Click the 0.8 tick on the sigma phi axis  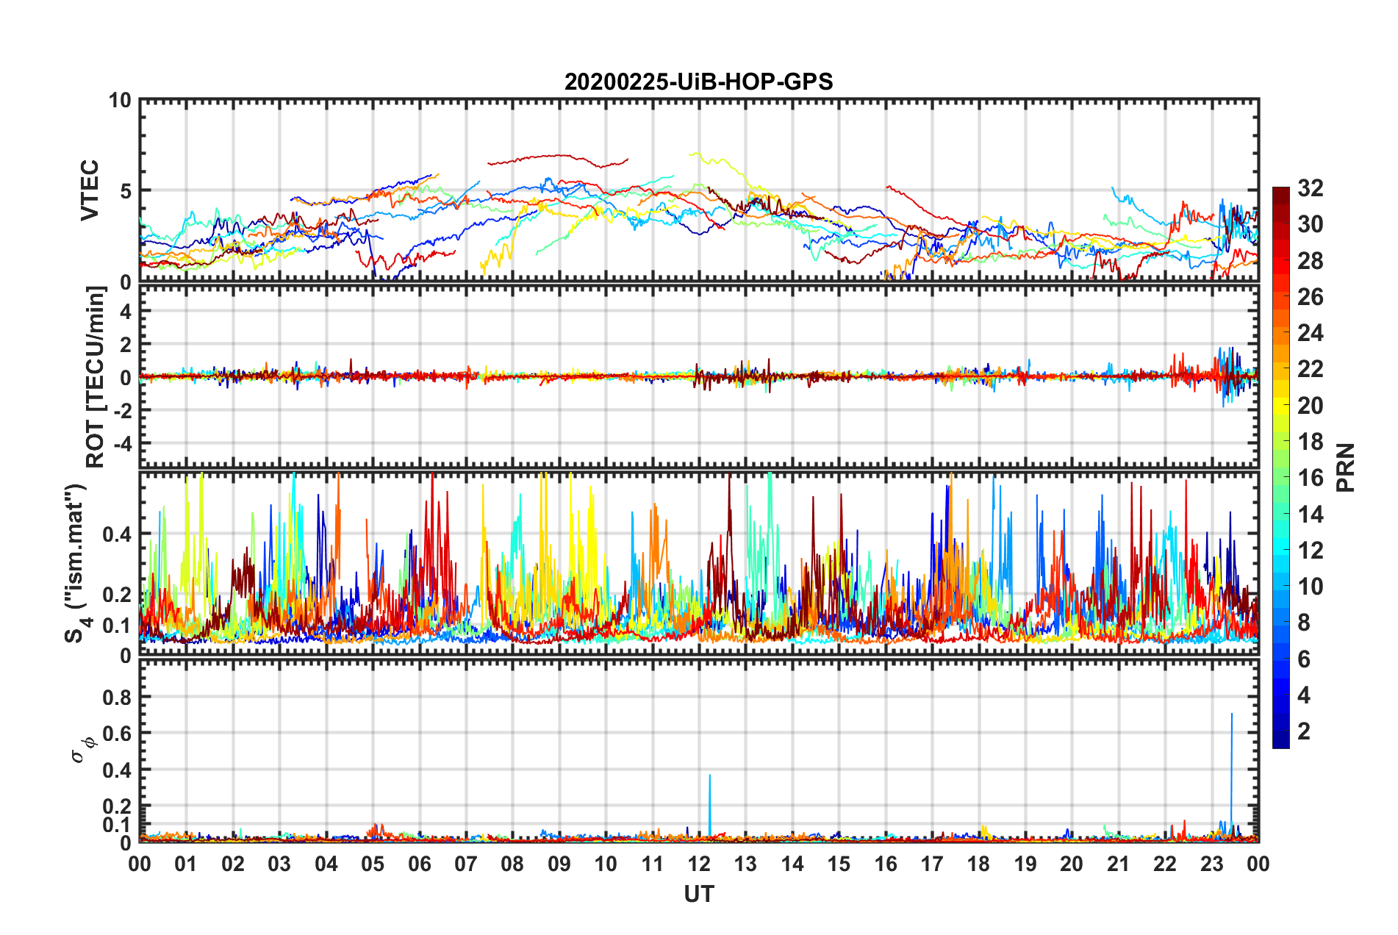[x=117, y=697]
